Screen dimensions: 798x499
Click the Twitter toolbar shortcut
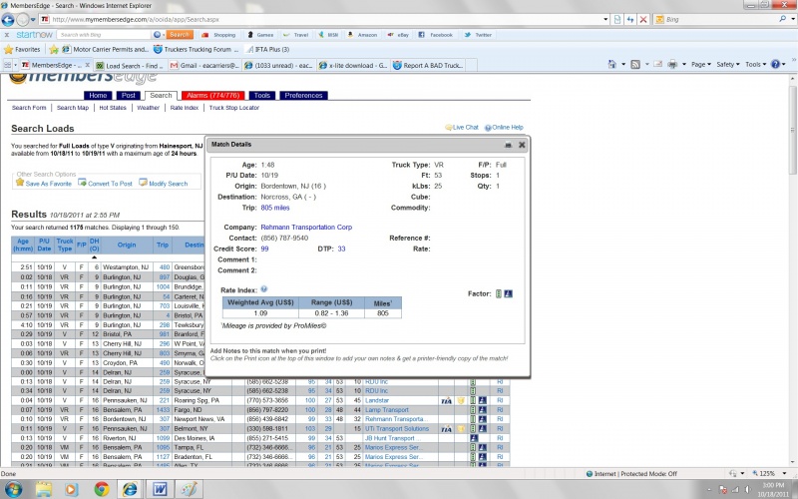coord(478,35)
